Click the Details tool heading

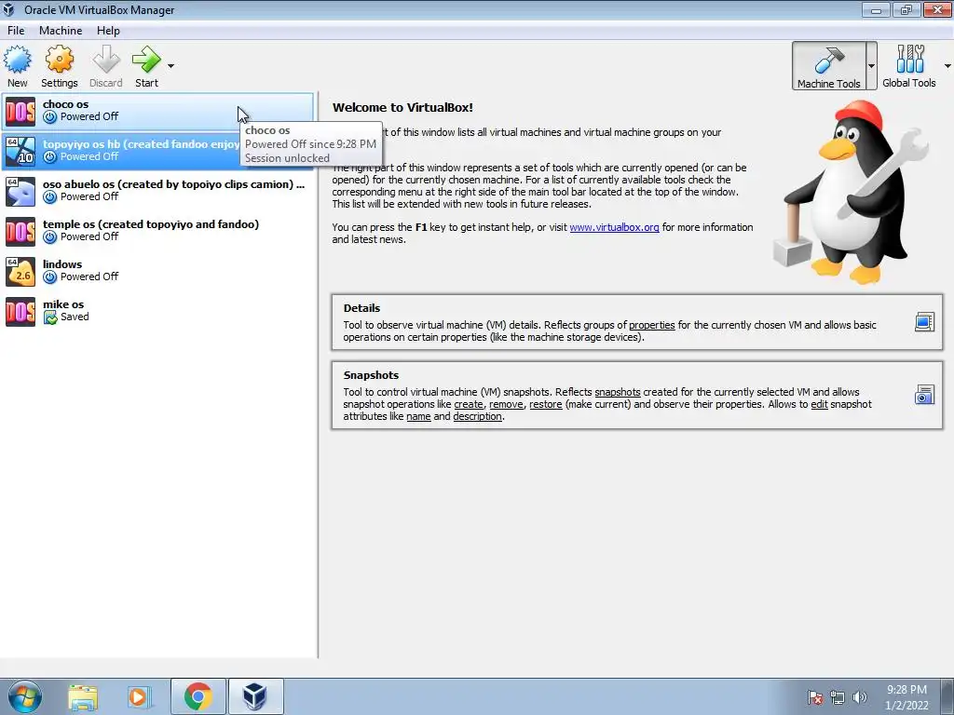pyautogui.click(x=361, y=308)
